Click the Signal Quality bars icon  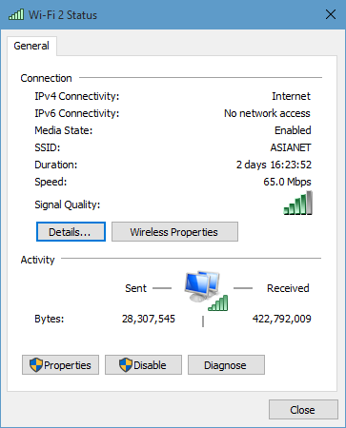click(x=298, y=204)
